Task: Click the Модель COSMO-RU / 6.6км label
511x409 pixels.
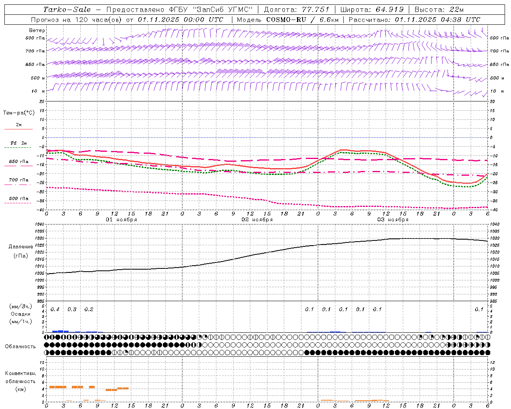Action: (x=287, y=20)
